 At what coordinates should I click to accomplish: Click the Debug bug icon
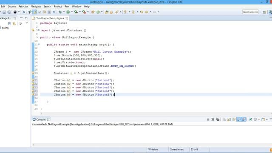pos(60,12)
